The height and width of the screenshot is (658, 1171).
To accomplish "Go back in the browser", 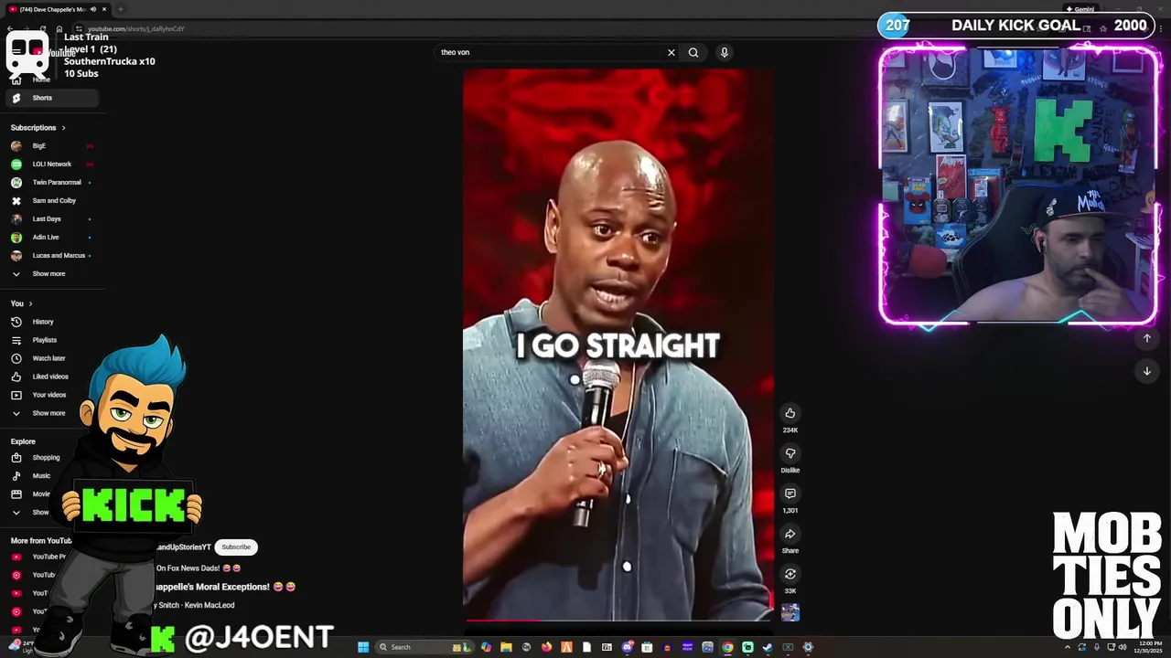I will [x=10, y=28].
